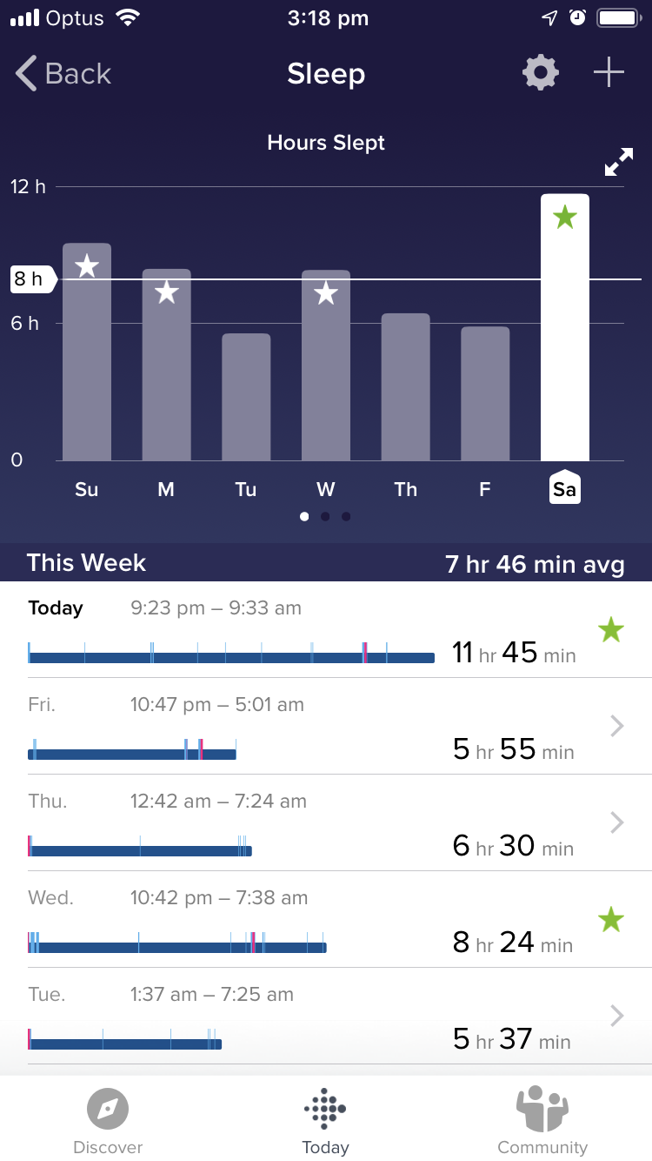Go back using the Back button
The height and width of the screenshot is (1161, 652).
63,74
